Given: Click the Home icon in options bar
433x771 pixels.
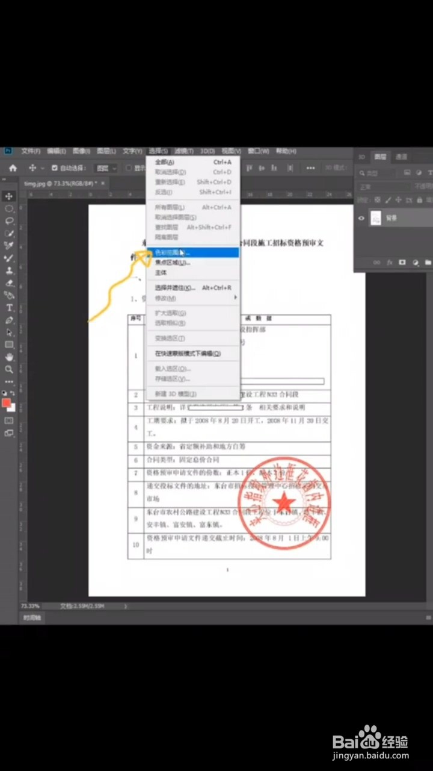Looking at the screenshot, I should [13, 168].
